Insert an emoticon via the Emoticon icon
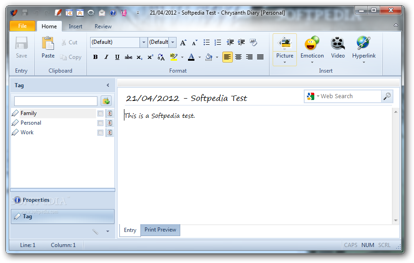 [312, 43]
